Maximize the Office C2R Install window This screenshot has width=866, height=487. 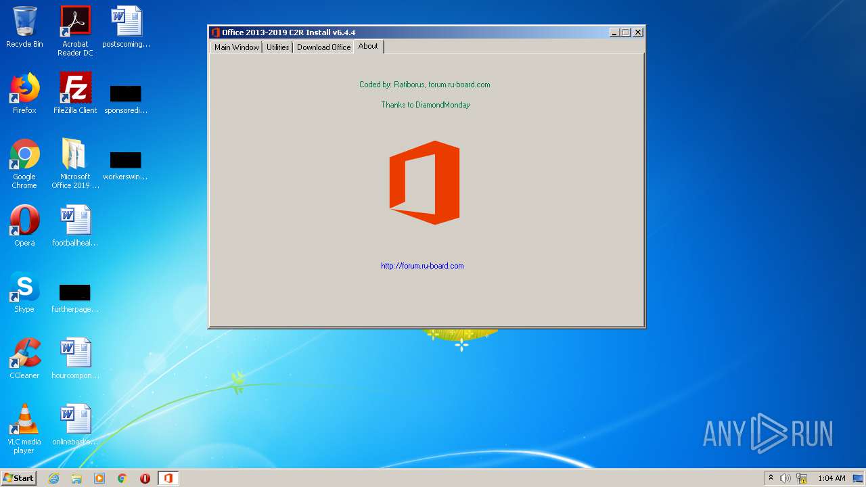pos(625,32)
